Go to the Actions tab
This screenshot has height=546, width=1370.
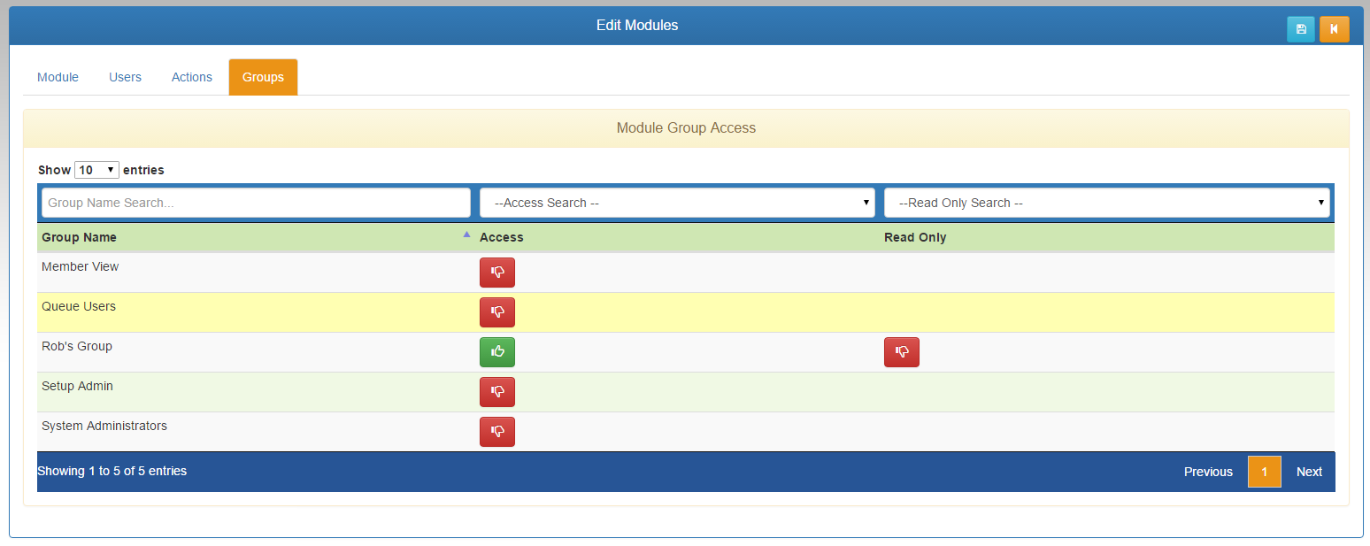(192, 77)
